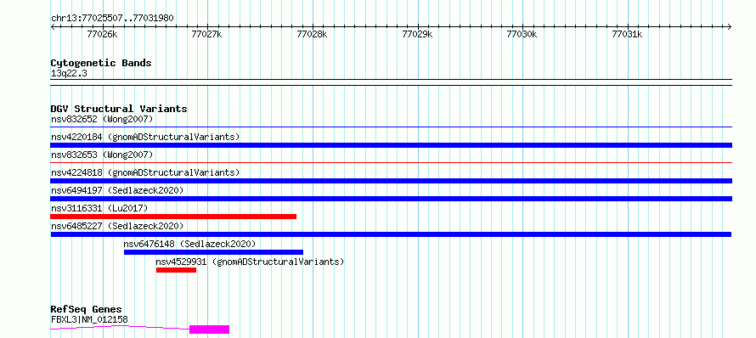756x338 pixels.
Task: Select the thin red nsv832653 variant line
Action: coord(391,163)
